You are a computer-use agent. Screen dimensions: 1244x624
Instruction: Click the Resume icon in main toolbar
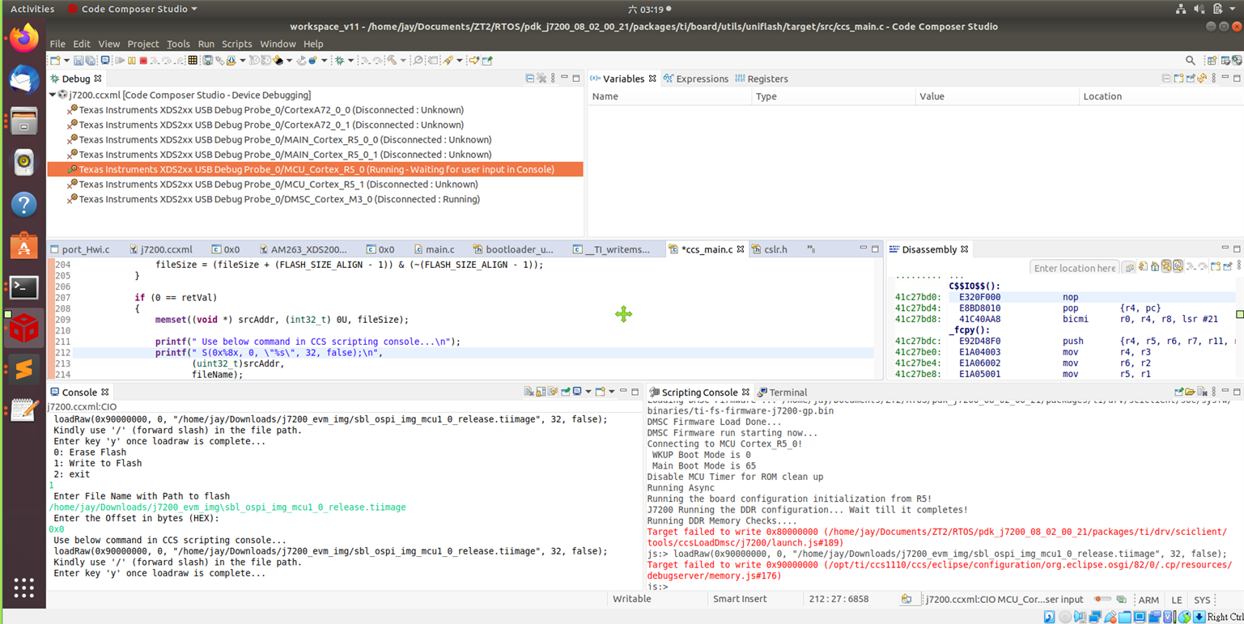pyautogui.click(x=120, y=61)
